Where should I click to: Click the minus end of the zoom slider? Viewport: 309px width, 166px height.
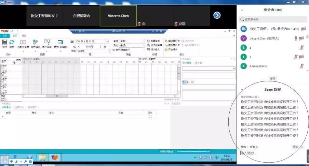click(x=178, y=151)
